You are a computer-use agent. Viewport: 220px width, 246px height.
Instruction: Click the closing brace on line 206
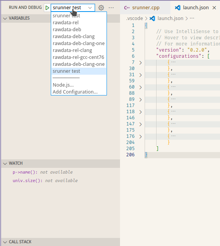(x=146, y=155)
